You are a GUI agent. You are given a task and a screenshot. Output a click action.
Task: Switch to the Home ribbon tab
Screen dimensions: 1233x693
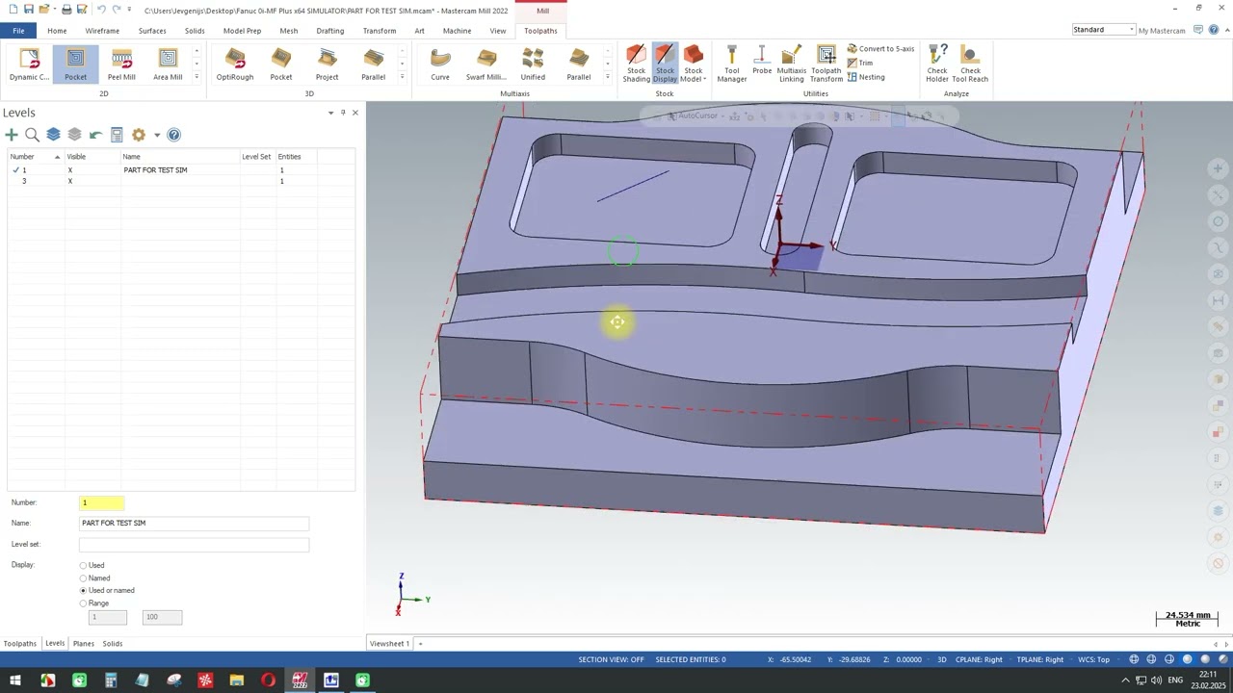[57, 31]
